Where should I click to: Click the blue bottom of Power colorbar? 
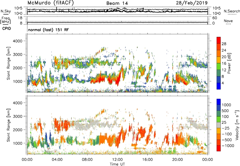[x=219, y=86]
